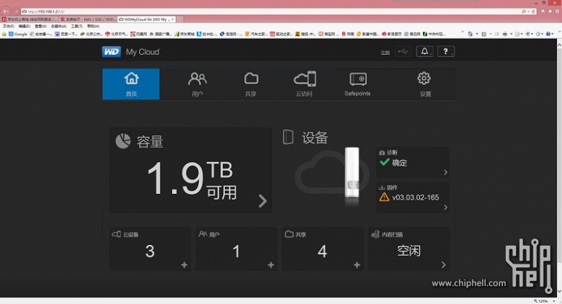This screenshot has width=562, height=304.
Task: Click the printer icon in command bar
Action: tap(504, 34)
